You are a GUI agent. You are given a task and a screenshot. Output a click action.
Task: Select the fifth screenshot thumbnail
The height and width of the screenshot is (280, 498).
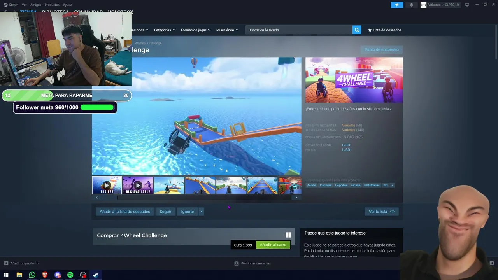(x=231, y=185)
